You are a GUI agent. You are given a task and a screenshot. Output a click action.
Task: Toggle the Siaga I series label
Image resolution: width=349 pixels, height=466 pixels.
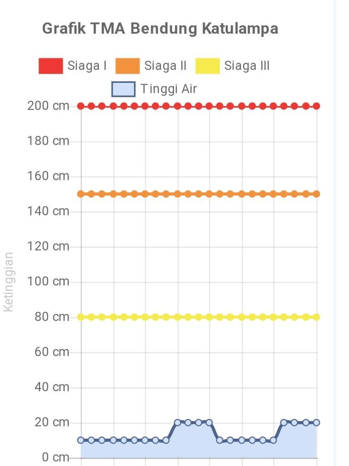[x=87, y=66]
